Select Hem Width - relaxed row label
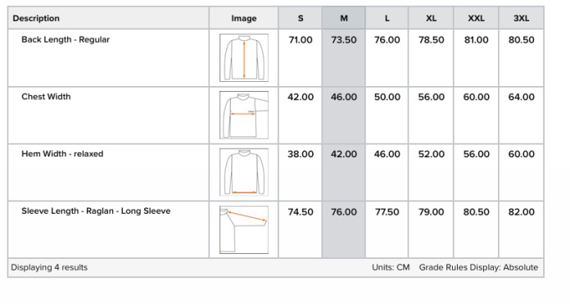This screenshot has height=304, width=570. pyautogui.click(x=62, y=154)
